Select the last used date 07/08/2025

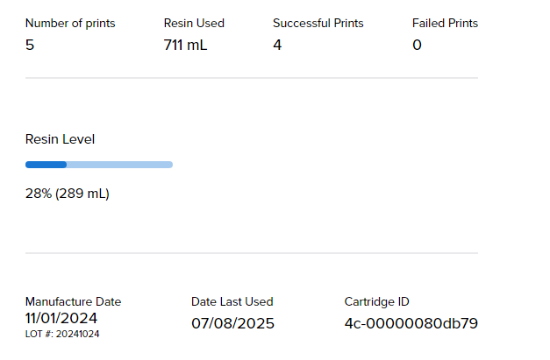tap(232, 323)
